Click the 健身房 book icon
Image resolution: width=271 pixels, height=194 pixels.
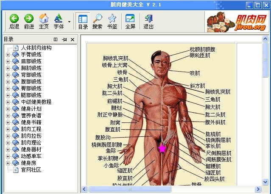coord(16,163)
